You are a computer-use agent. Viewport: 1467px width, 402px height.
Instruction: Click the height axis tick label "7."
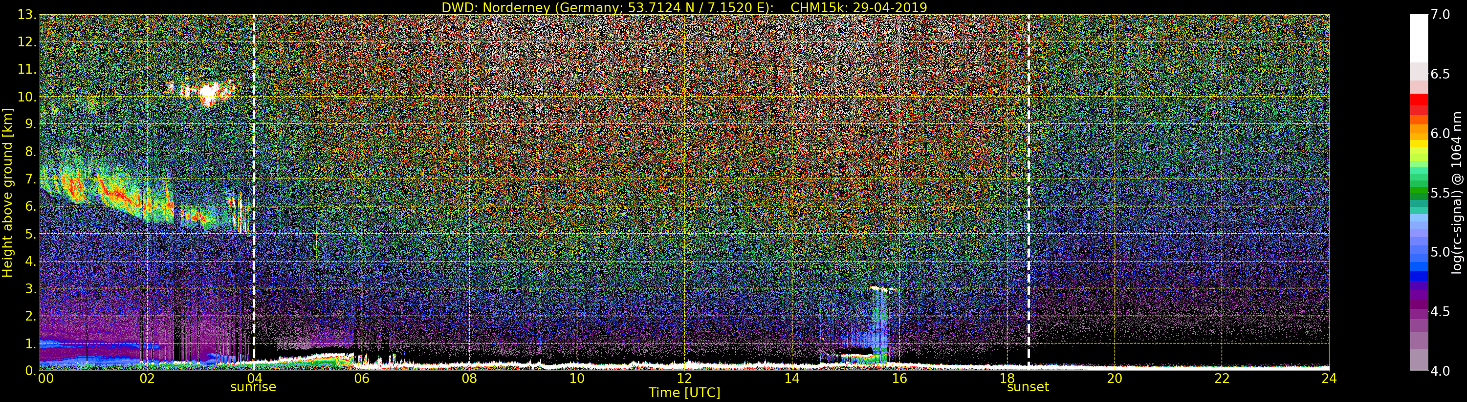coord(31,179)
